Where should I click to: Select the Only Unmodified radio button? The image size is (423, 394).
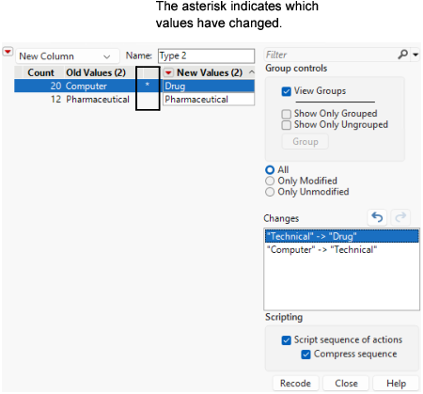coord(270,192)
